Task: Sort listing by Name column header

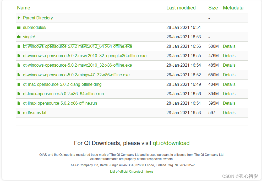Action: 24,8
